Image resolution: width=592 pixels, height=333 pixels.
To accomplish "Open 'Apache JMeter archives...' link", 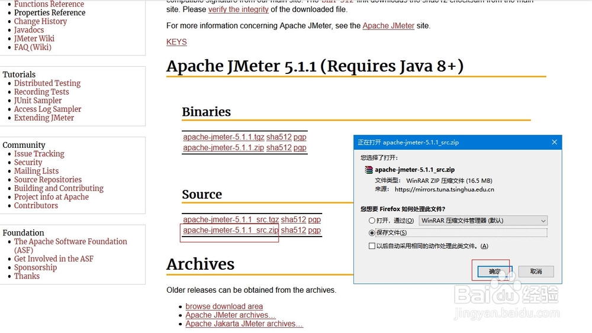I will coord(230,315).
